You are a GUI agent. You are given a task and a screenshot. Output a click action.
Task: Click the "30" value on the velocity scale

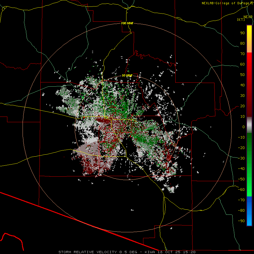tap(242, 96)
